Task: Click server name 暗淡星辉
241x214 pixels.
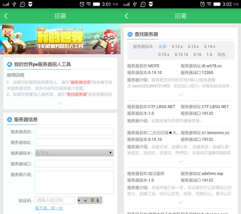Action: tap(156, 174)
